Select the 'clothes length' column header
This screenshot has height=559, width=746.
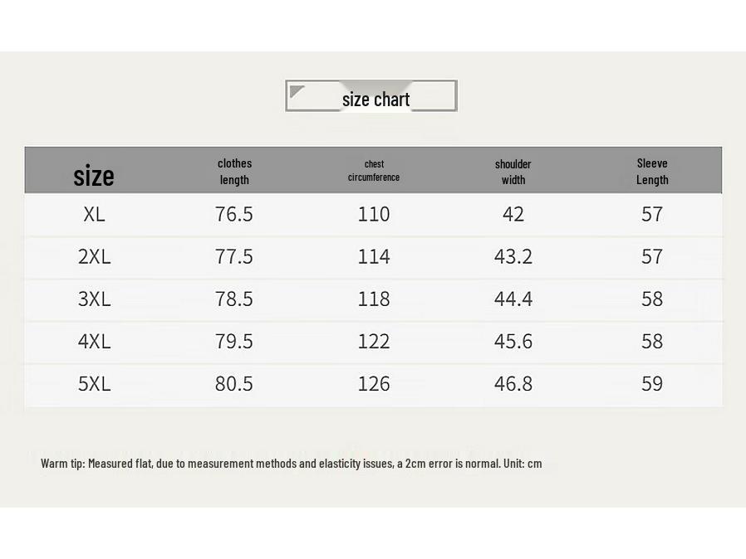click(234, 171)
